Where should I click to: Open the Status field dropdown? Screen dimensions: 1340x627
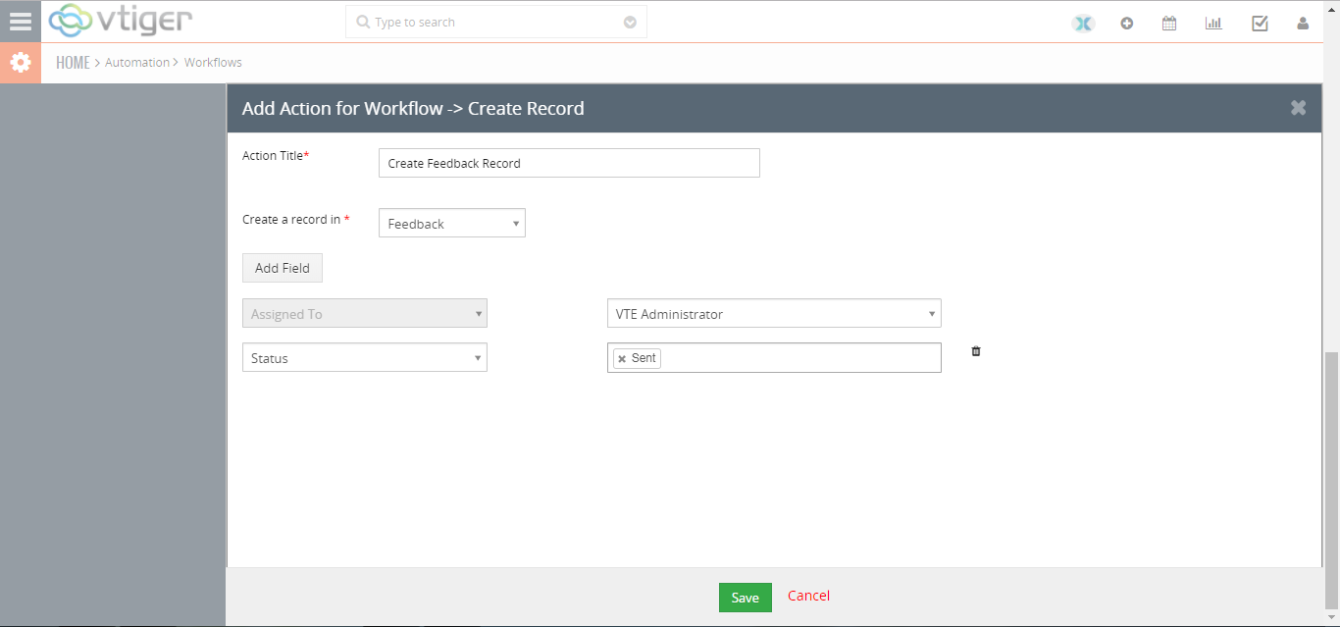(365, 358)
